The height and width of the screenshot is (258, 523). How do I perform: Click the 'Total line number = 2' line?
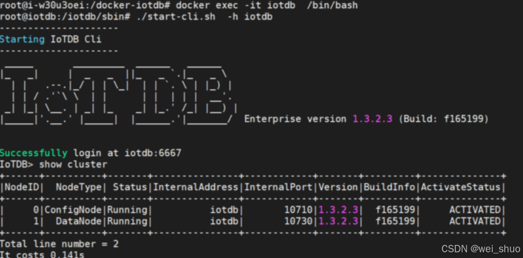click(x=59, y=244)
